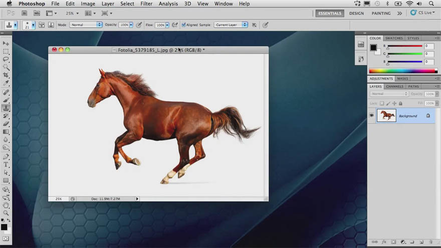Switch to the Swatches tab
Screen dimensions: 441x248
click(x=394, y=38)
